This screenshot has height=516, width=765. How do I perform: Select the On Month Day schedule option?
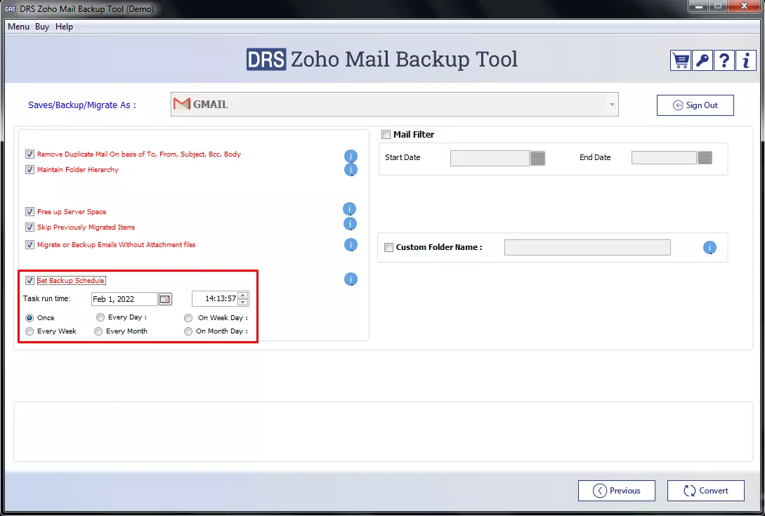click(188, 331)
